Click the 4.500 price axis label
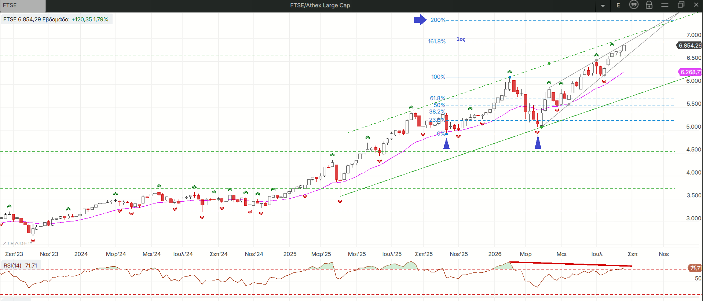The height and width of the screenshot is (301, 703). 694,150
